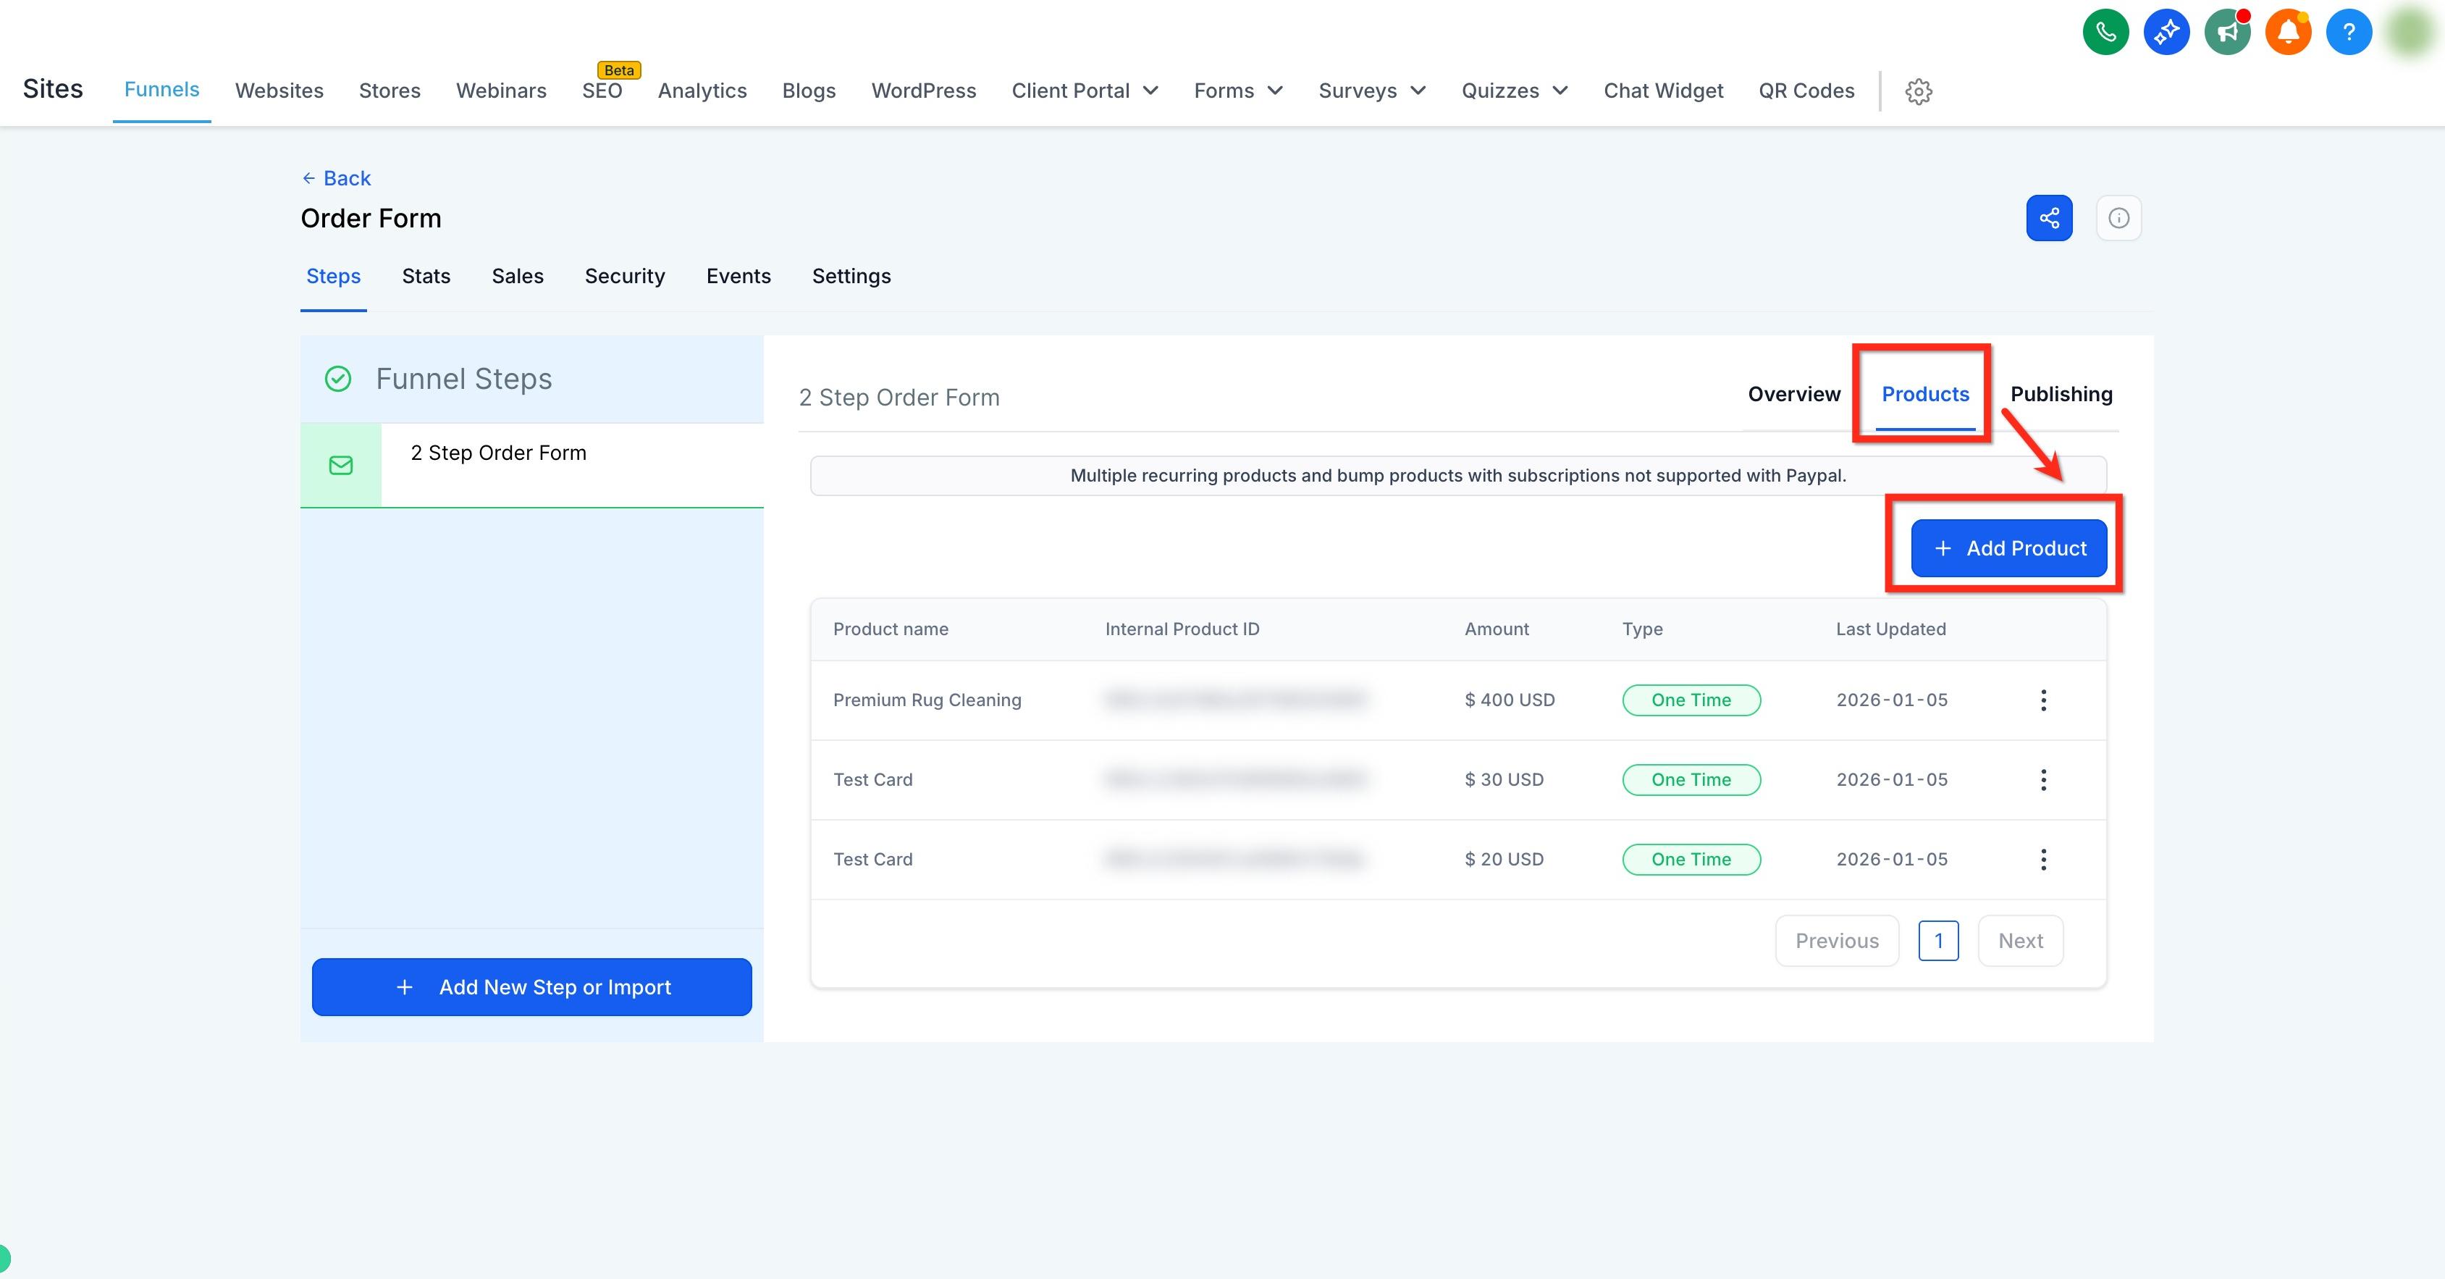
Task: Open the megaphone announcements icon
Action: [x=2226, y=33]
